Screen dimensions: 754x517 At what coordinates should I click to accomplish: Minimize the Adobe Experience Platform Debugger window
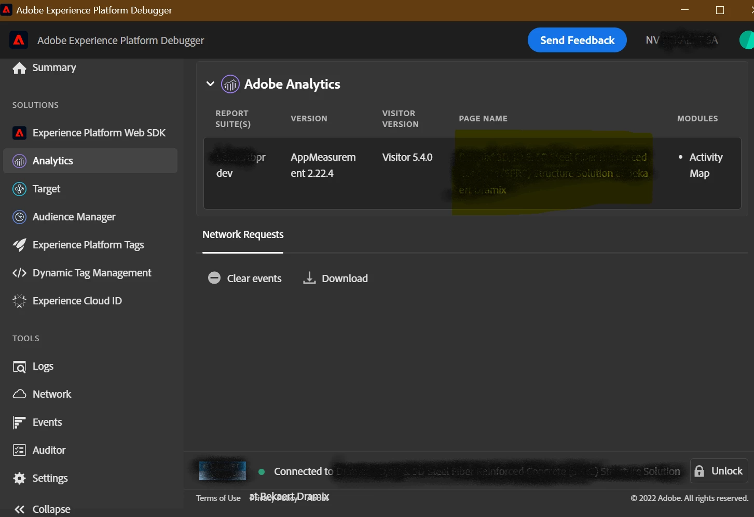[x=684, y=10]
